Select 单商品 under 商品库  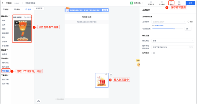pos(4,54)
